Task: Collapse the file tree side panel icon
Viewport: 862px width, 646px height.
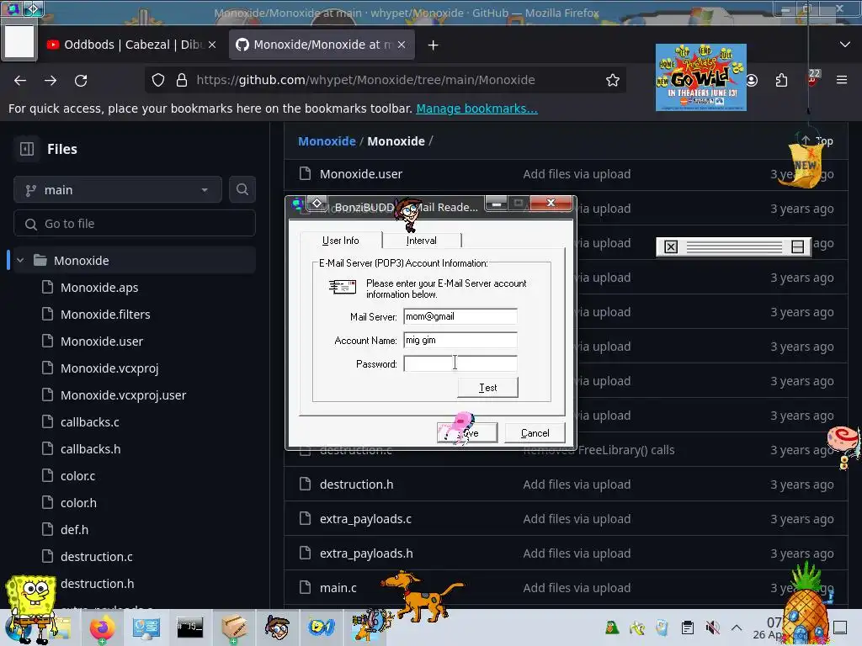Action: 26,149
